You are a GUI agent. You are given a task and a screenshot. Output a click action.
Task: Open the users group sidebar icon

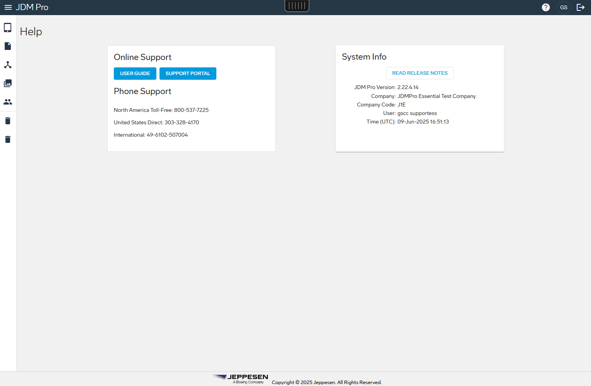point(8,102)
